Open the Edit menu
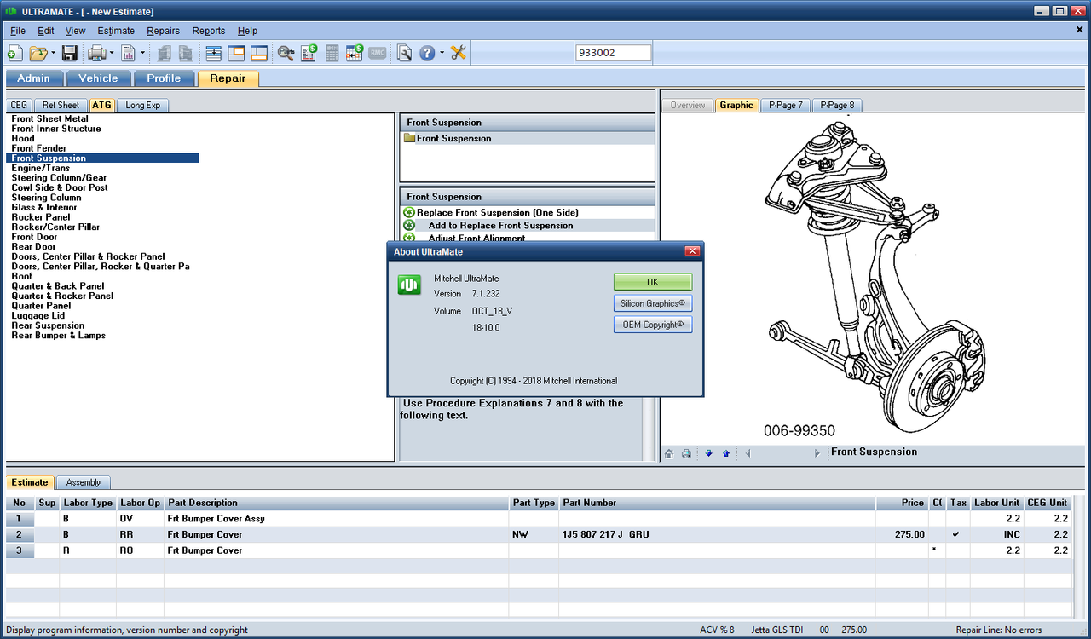The height and width of the screenshot is (639, 1091). [x=46, y=31]
